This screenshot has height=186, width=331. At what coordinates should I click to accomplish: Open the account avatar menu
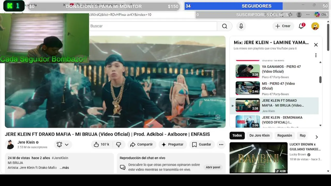[315, 26]
